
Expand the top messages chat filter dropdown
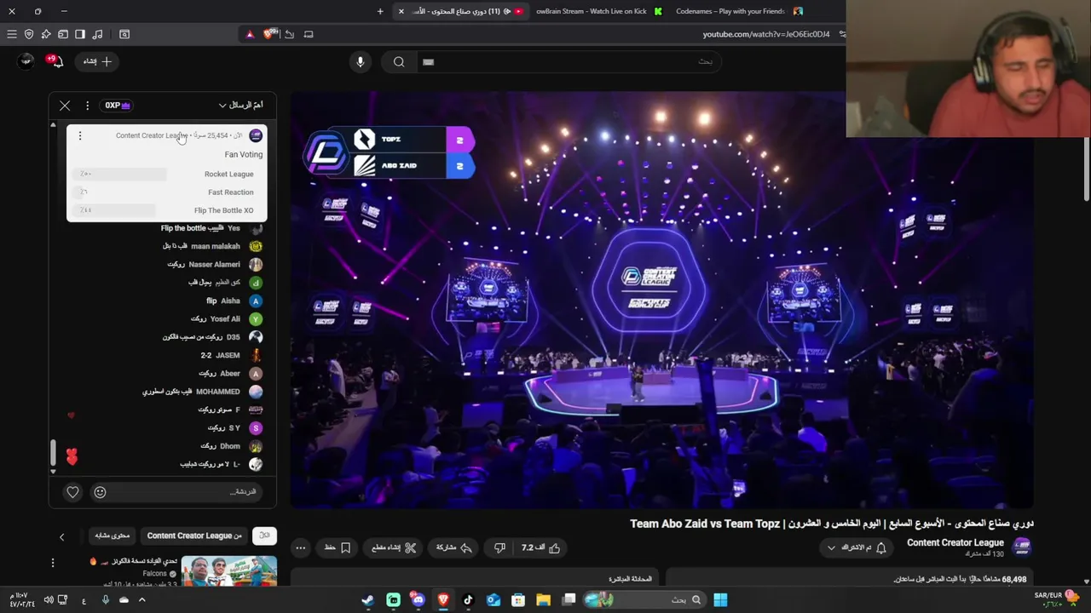click(240, 105)
